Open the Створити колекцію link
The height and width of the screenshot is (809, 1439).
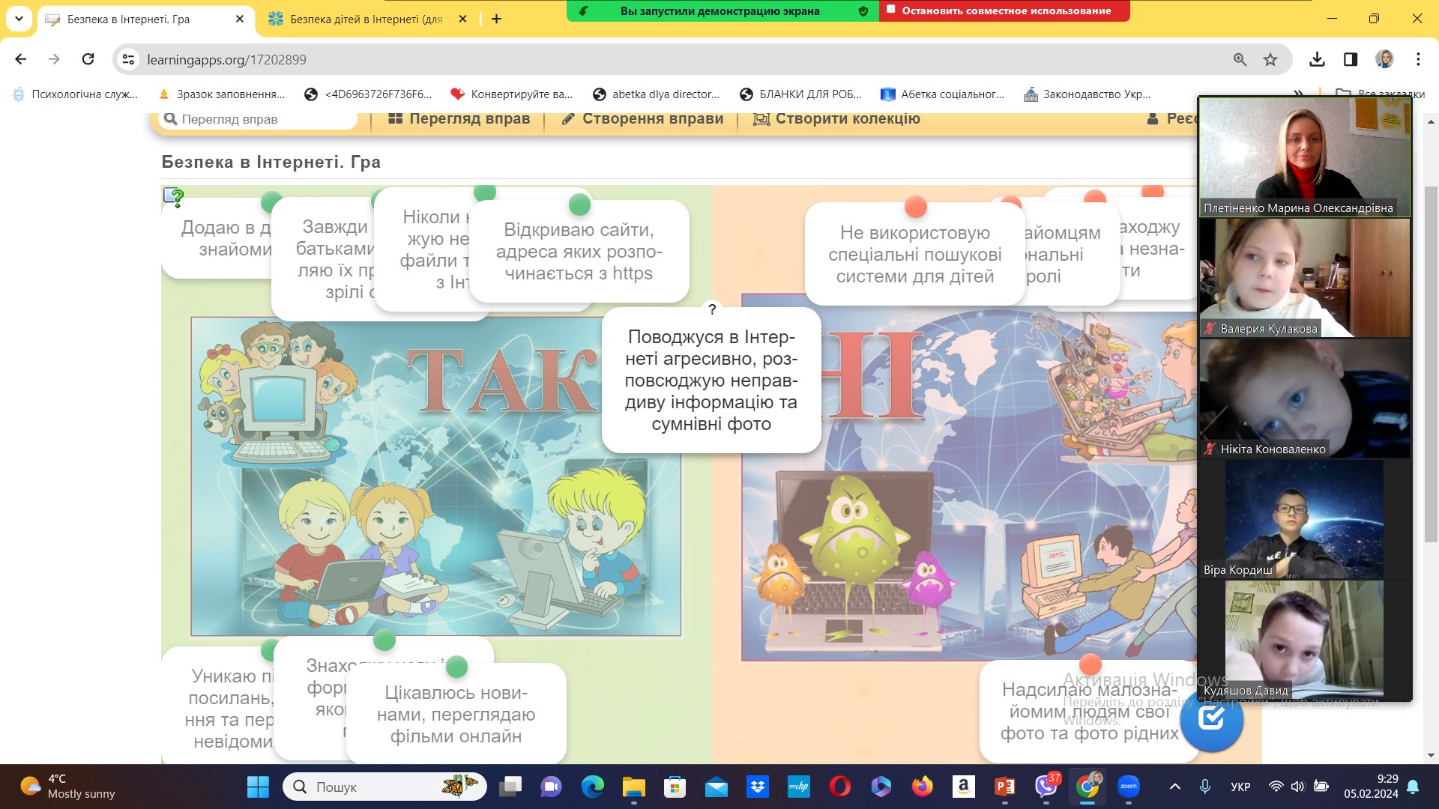[x=836, y=118]
